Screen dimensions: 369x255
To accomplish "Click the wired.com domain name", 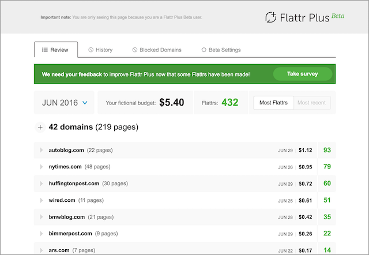I will click(x=62, y=200).
